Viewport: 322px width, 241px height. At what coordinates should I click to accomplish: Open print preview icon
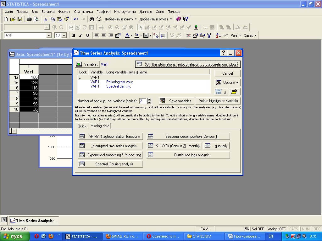coord(36,19)
